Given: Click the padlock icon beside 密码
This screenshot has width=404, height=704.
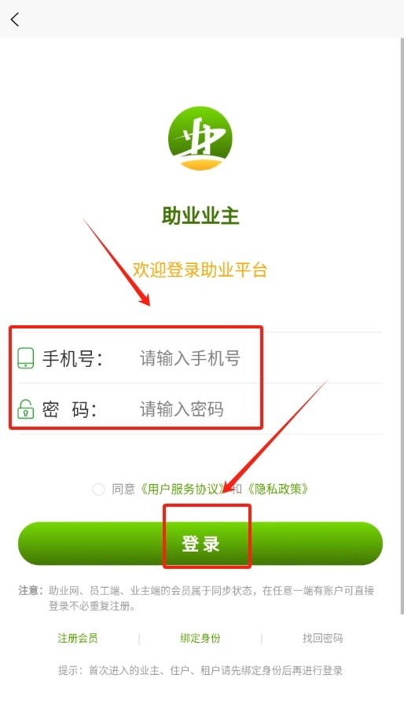Looking at the screenshot, I should (26, 409).
